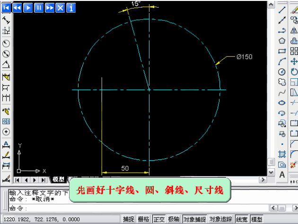Select the Quick Leader tool
The height and width of the screenshot is (224, 298).
tap(6, 111)
